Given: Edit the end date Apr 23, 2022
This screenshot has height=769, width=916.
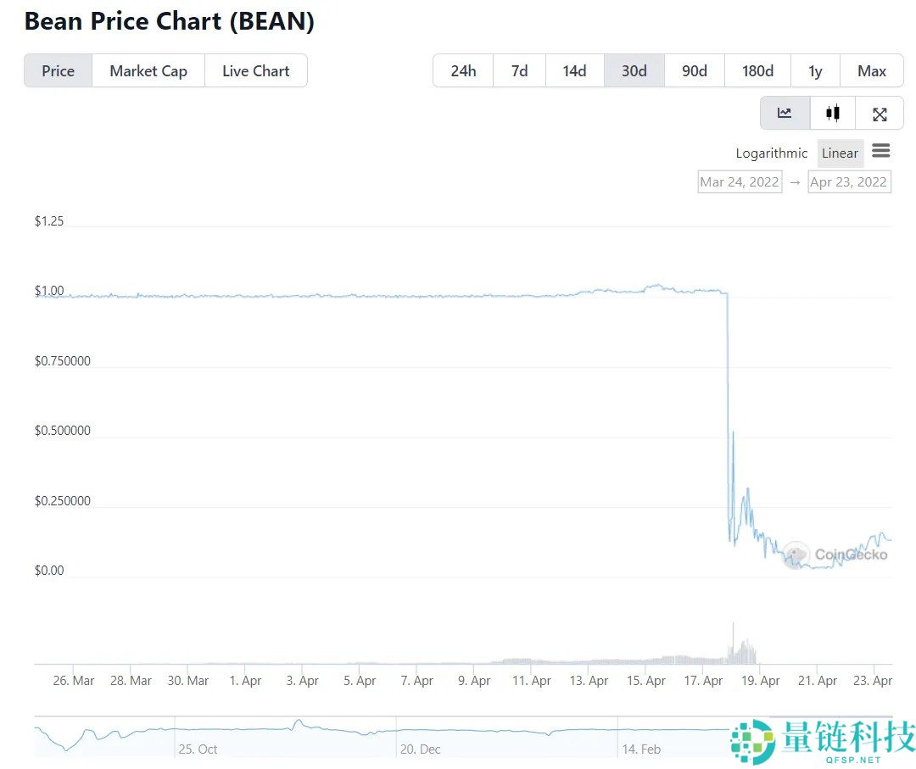Looking at the screenshot, I should tap(849, 181).
